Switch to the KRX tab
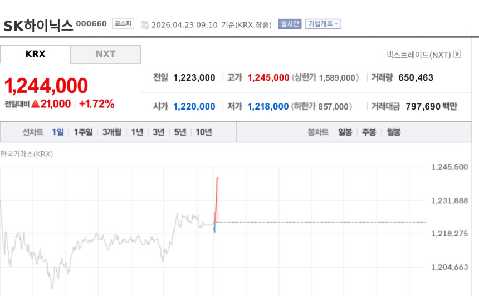 (35, 55)
